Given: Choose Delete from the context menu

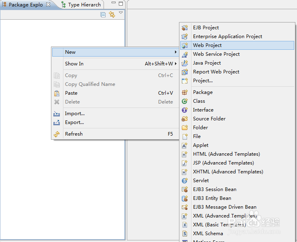Looking at the screenshot, I should 115,102.
